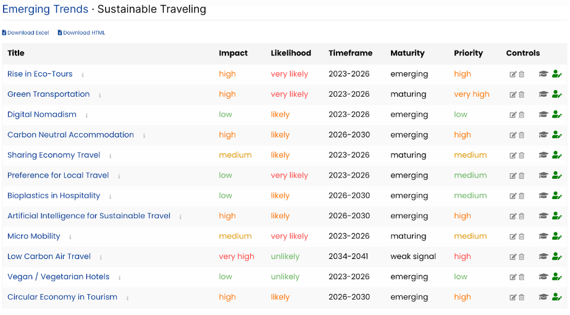570x315 pixels.
Task: Open graduation cap icon for Digital Nomadism
Action: [x=543, y=115]
